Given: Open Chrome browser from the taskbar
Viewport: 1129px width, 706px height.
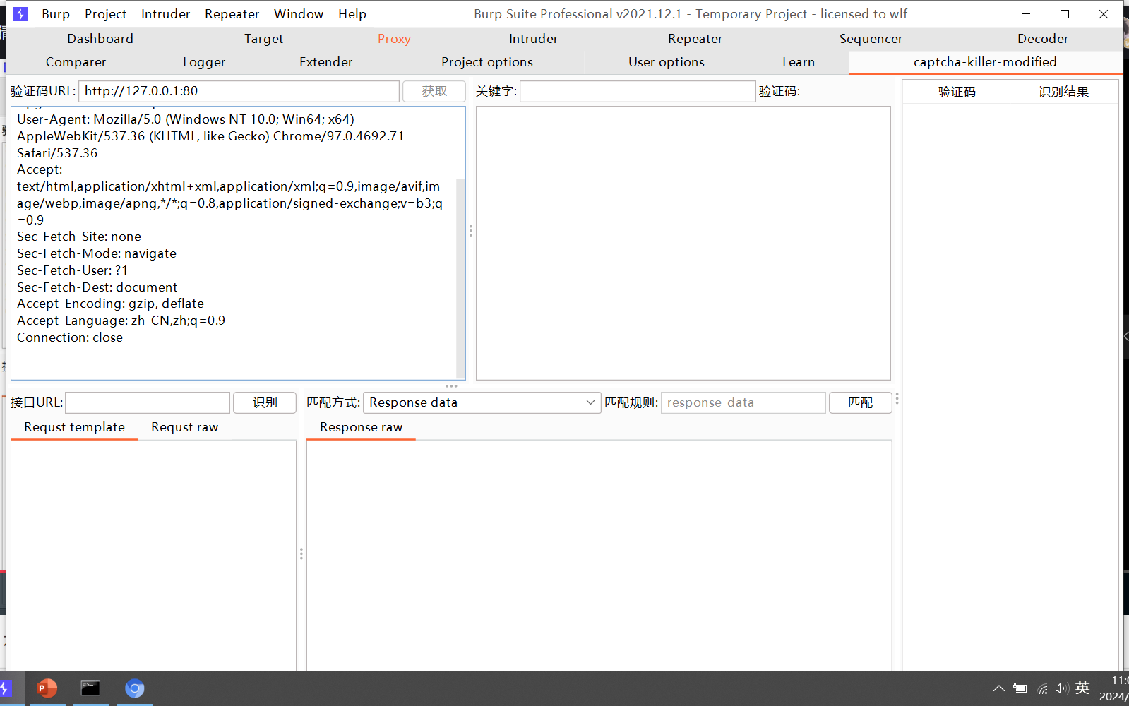Looking at the screenshot, I should pos(134,688).
